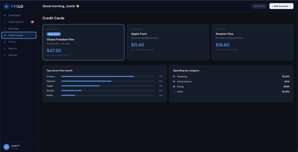Click the Target progress bar
The height and width of the screenshot is (152, 298).
(x=108, y=86)
